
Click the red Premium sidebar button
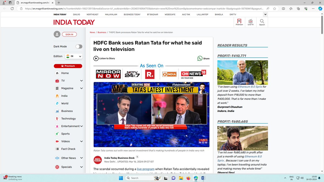(x=68, y=66)
